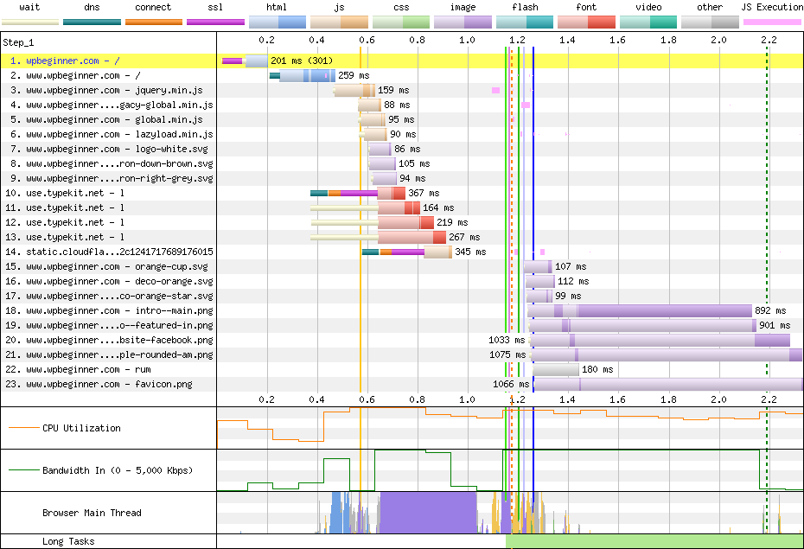Viewport: 804px width, 549px height.
Task: Open the static.cloudflare request 14 label
Action: [119, 252]
